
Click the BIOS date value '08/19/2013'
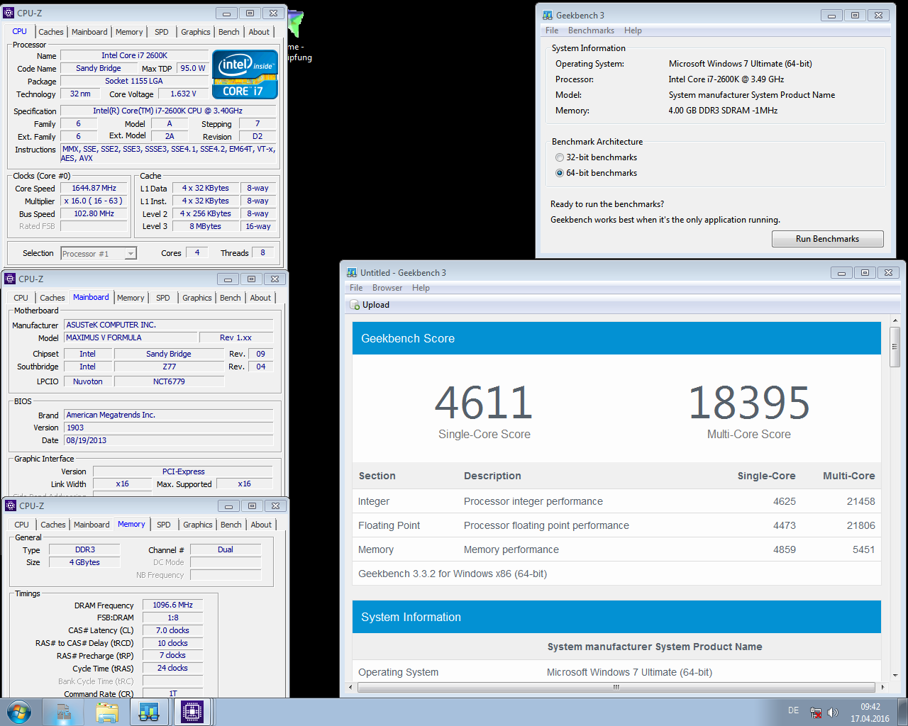tap(169, 440)
